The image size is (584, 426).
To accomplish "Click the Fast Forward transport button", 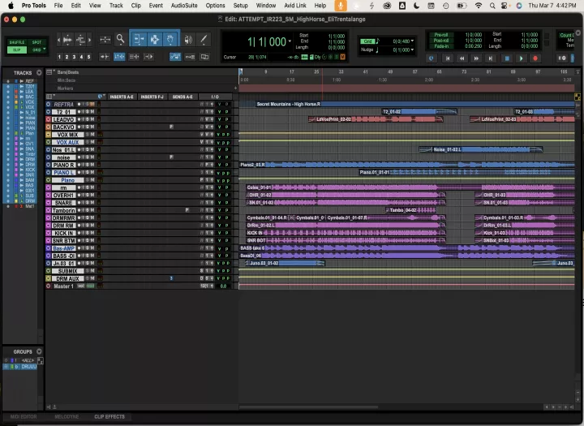I will 476,58.
